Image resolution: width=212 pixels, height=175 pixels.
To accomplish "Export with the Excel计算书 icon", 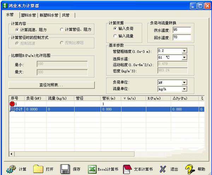I will tap(93, 169).
